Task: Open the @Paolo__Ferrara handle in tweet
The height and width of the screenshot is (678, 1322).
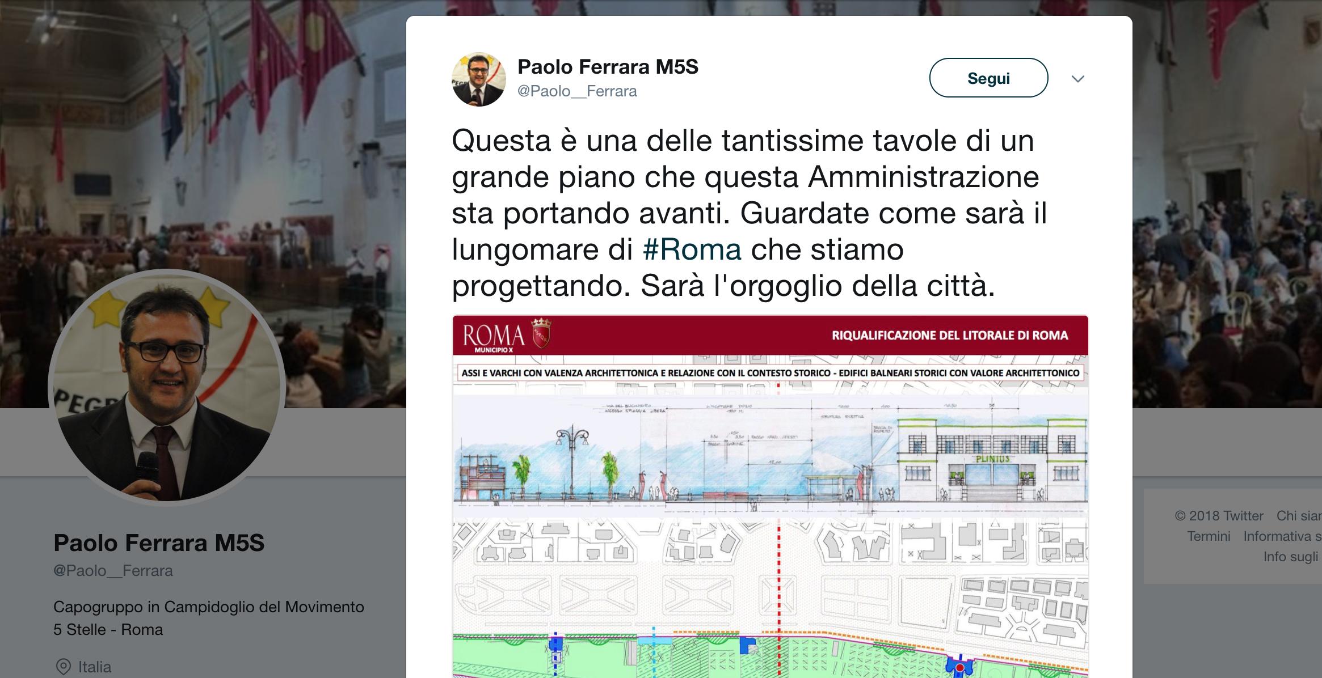Action: (x=577, y=91)
